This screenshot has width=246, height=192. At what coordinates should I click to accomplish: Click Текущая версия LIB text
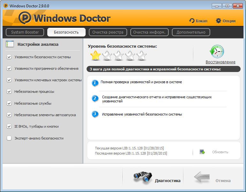point(129,148)
